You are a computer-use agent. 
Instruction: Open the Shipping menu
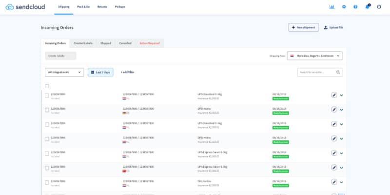pos(64,7)
